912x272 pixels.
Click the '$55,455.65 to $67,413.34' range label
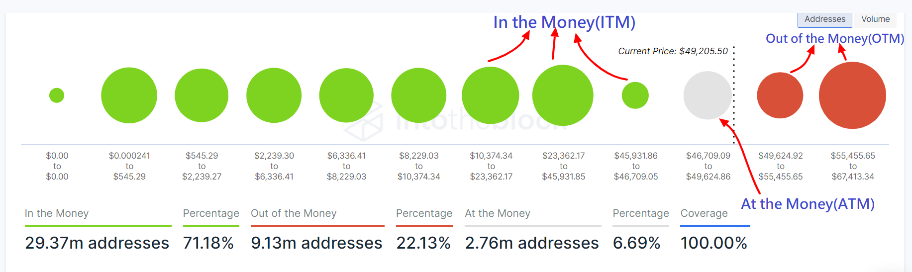point(853,166)
